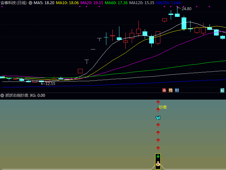Click the 榜 ranking marker icon

[x=170, y=90]
